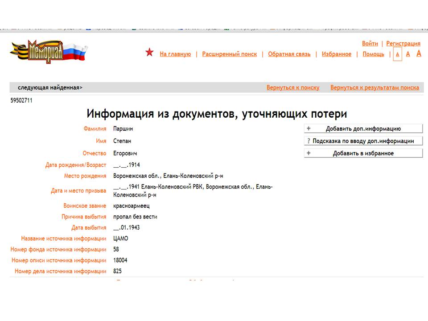Open the На главную page
The width and height of the screenshot is (428, 321).
pos(175,54)
